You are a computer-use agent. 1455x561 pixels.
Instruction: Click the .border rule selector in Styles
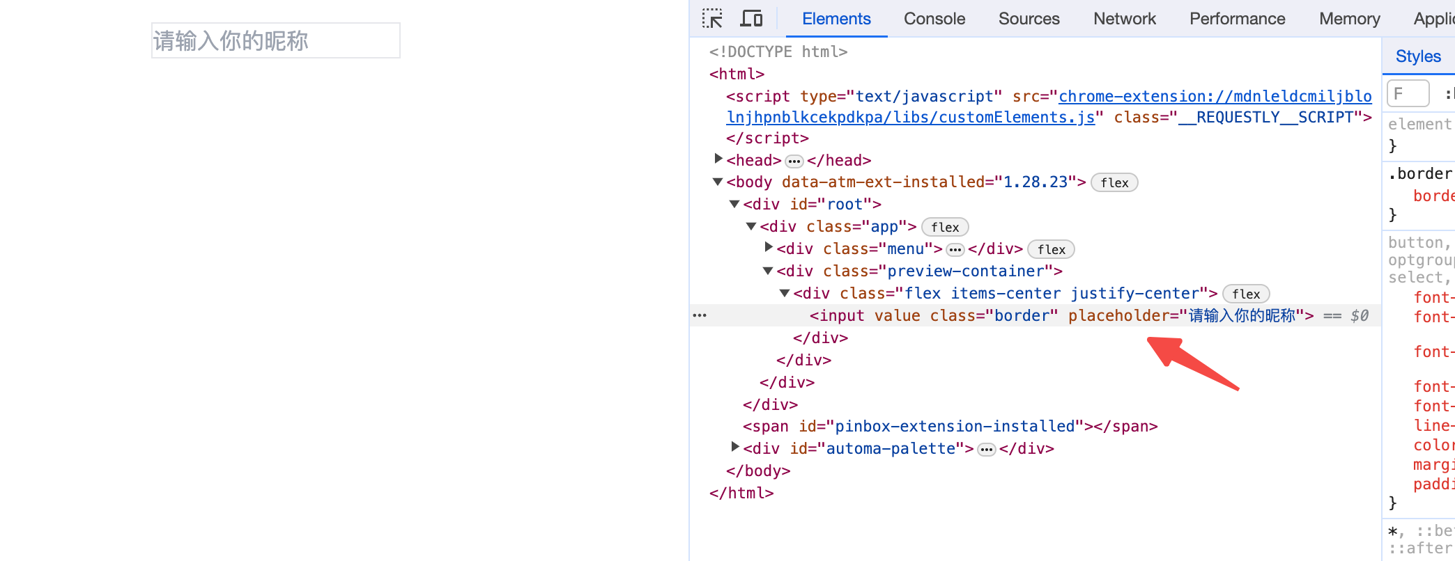click(x=1421, y=173)
